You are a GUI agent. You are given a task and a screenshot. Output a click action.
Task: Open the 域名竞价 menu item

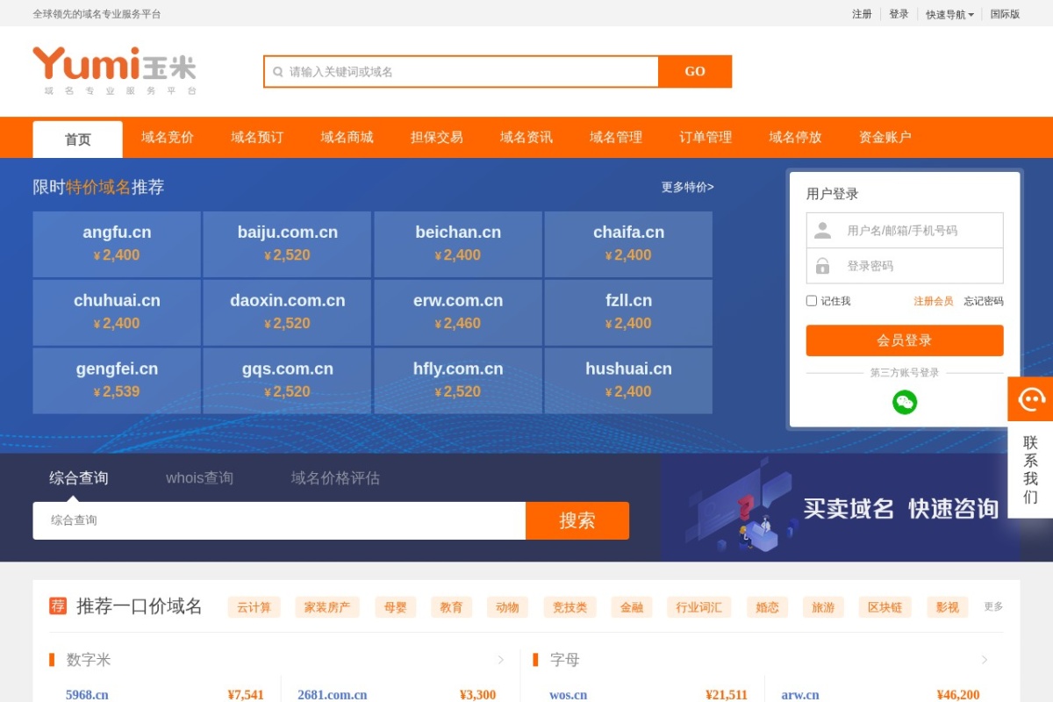168,137
